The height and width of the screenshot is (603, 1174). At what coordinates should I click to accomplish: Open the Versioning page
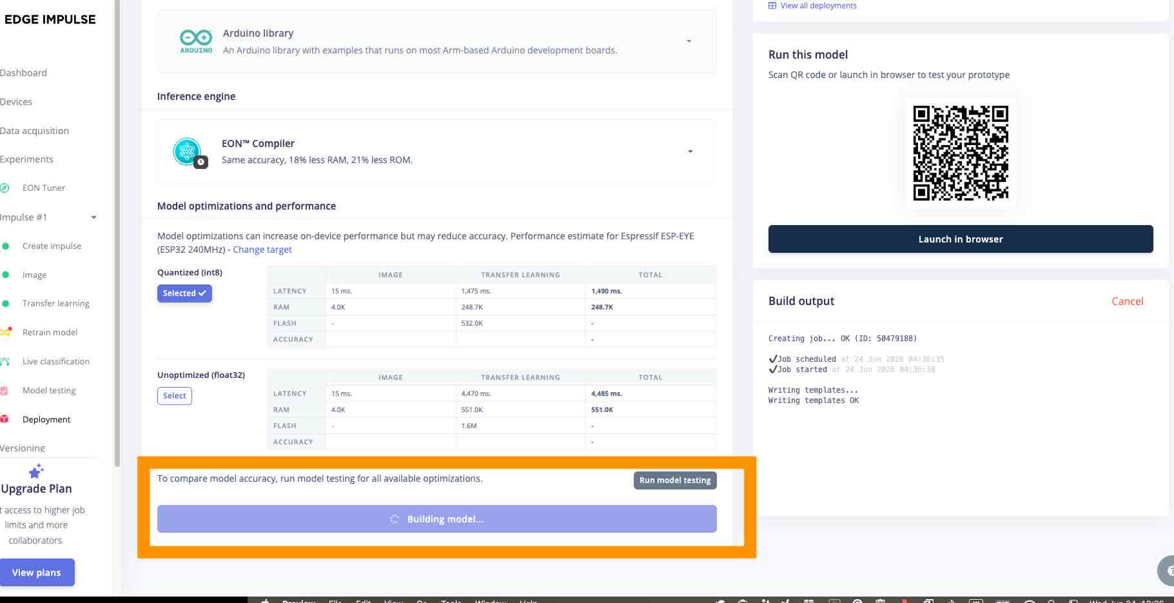23,448
